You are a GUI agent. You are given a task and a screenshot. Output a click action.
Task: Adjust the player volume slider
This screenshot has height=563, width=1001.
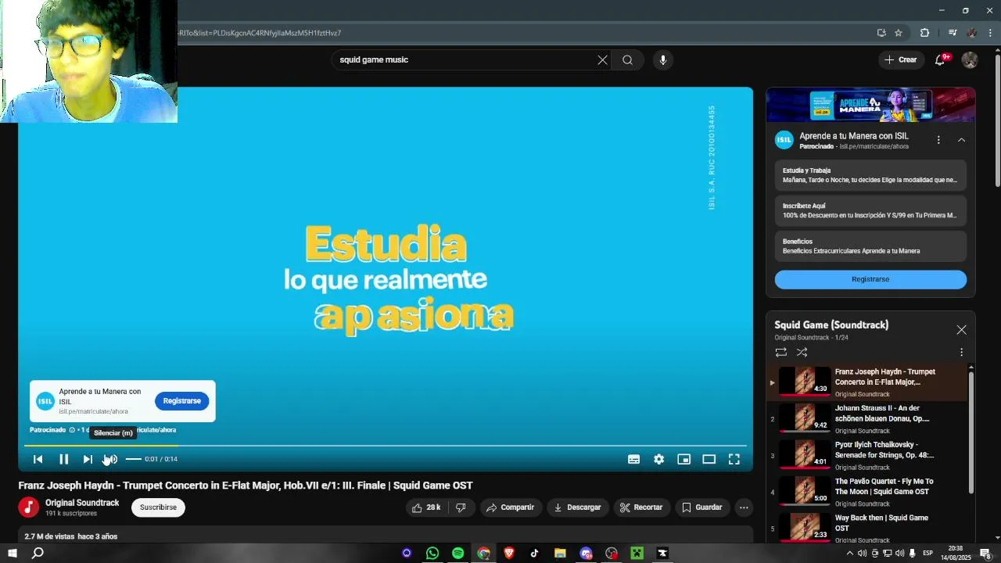134,460
